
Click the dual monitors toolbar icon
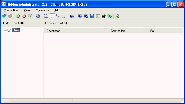tap(72, 16)
